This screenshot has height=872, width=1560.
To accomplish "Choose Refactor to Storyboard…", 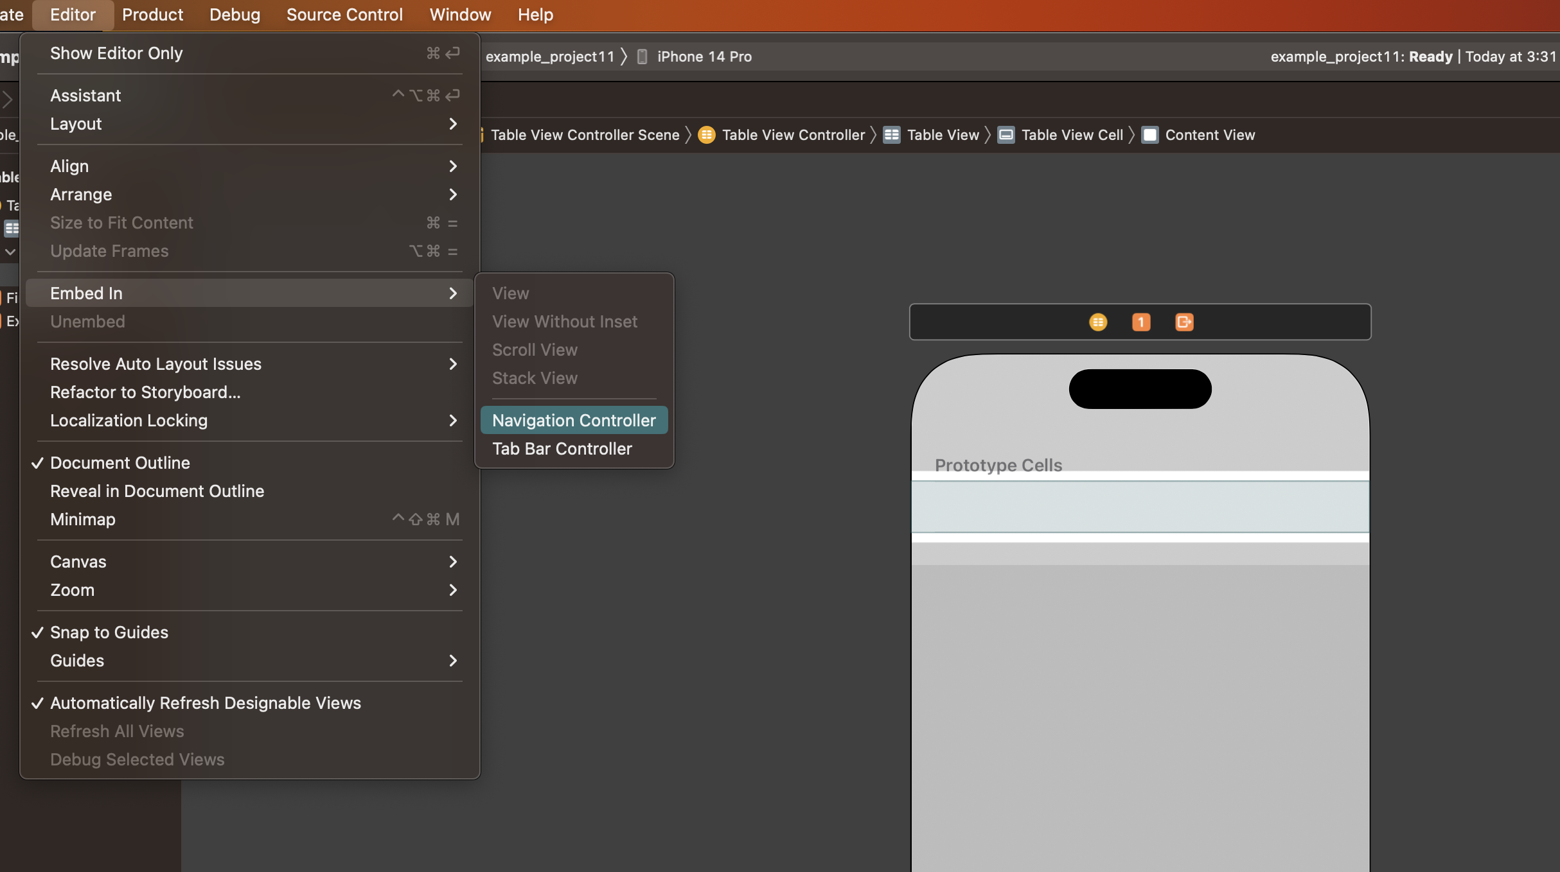I will [145, 392].
